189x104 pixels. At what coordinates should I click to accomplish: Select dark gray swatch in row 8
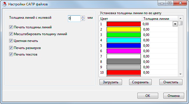pos(124,62)
